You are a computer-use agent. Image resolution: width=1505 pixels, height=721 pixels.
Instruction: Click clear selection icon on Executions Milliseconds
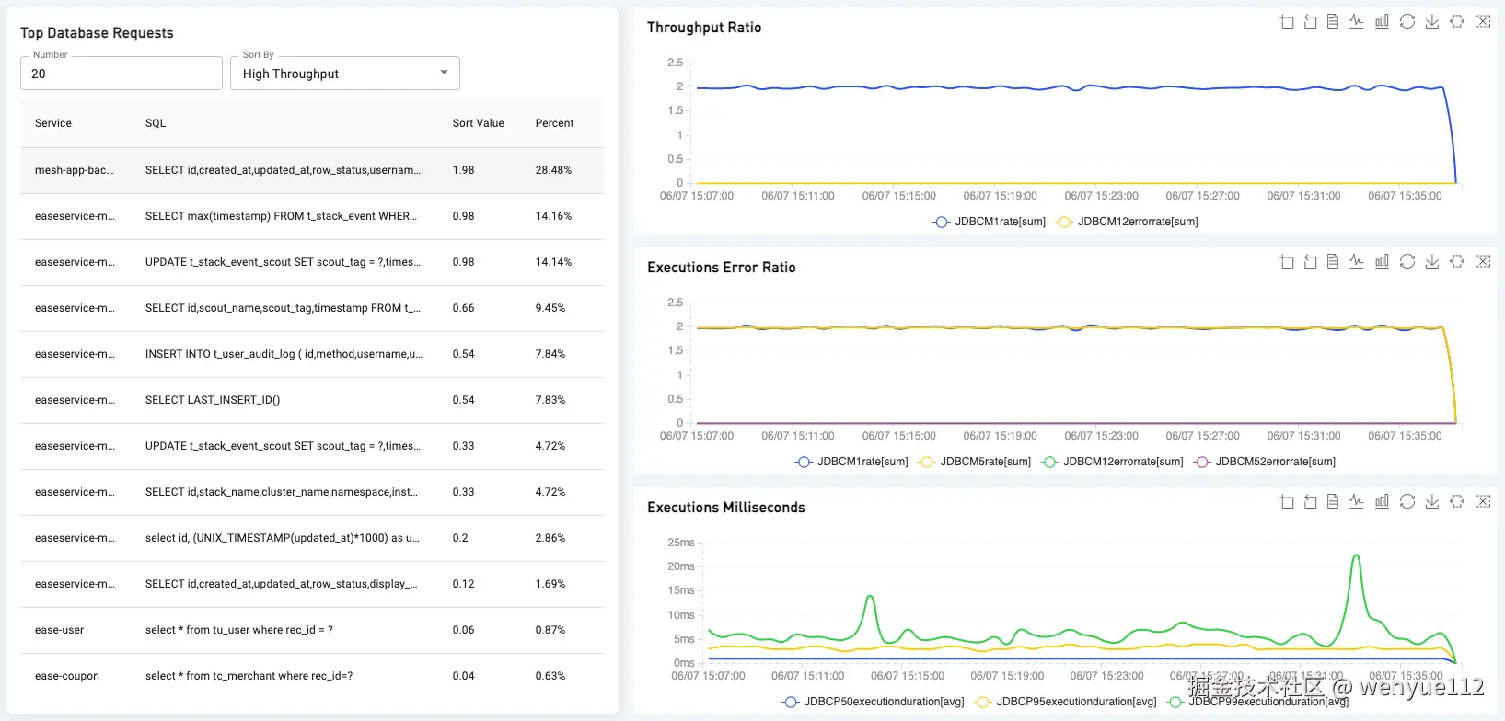pyautogui.click(x=1483, y=502)
